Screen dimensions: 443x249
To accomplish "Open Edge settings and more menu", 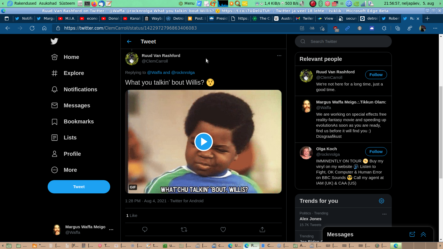I will 435,28.
